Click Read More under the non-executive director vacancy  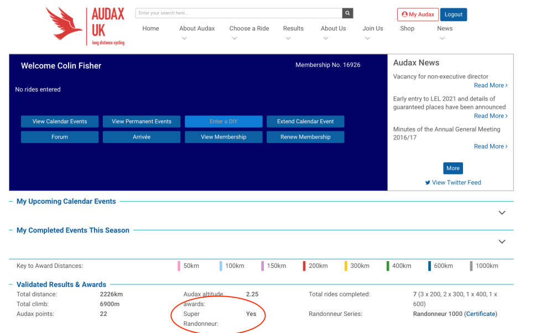490,85
